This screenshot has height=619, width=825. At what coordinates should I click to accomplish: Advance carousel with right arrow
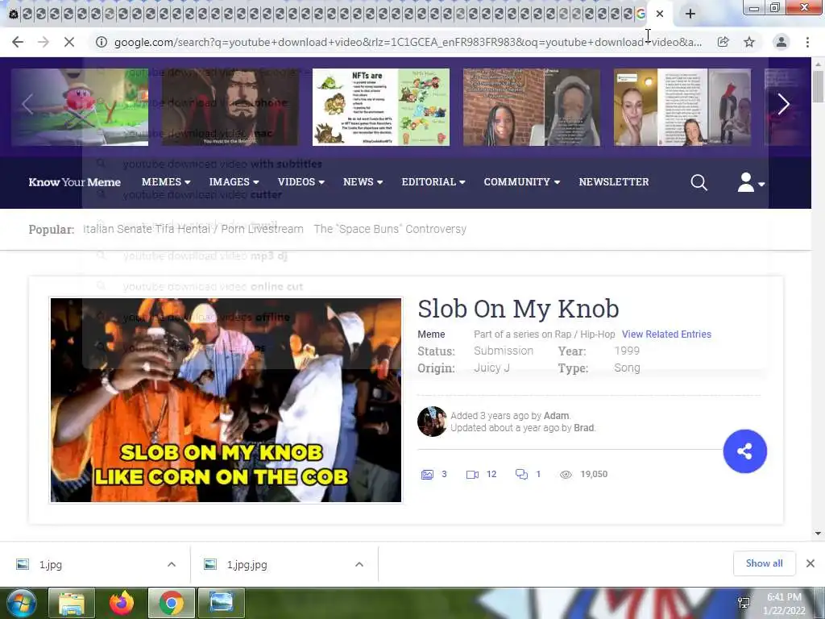pyautogui.click(x=783, y=104)
